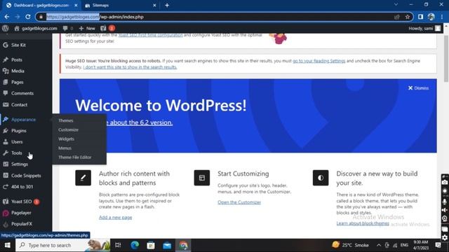Click the Type here to search box

[x=62, y=245]
